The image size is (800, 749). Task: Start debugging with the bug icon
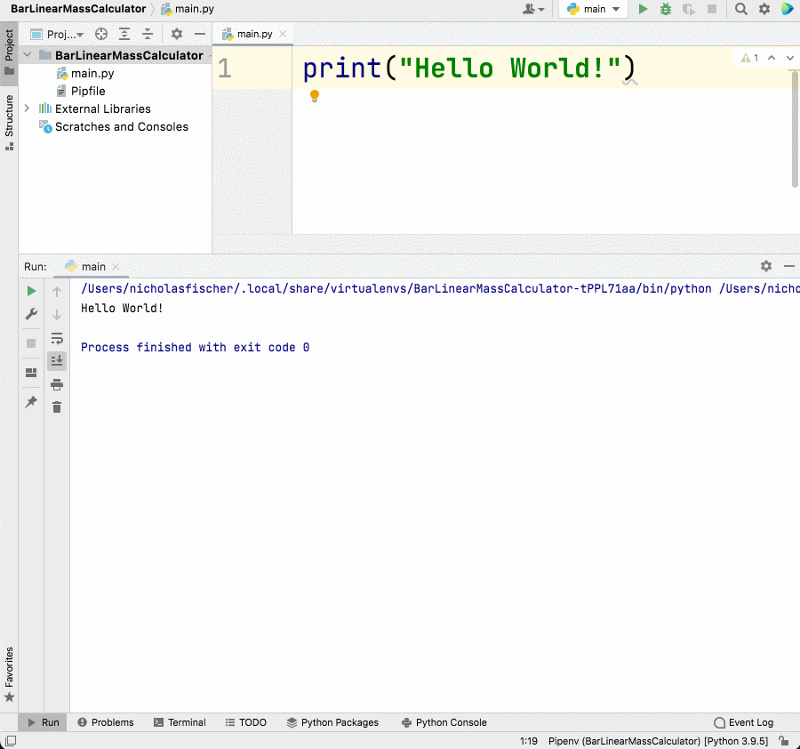coord(665,9)
